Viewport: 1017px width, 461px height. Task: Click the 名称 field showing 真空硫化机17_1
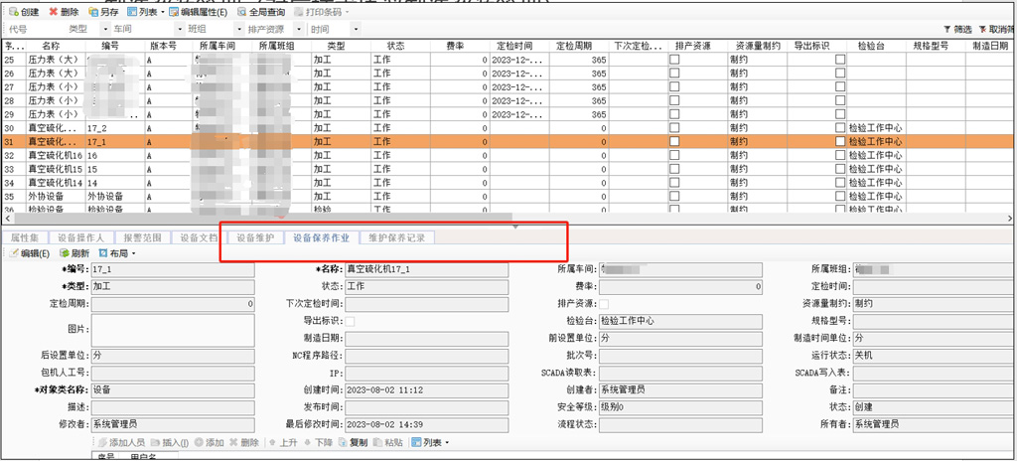[x=425, y=270]
